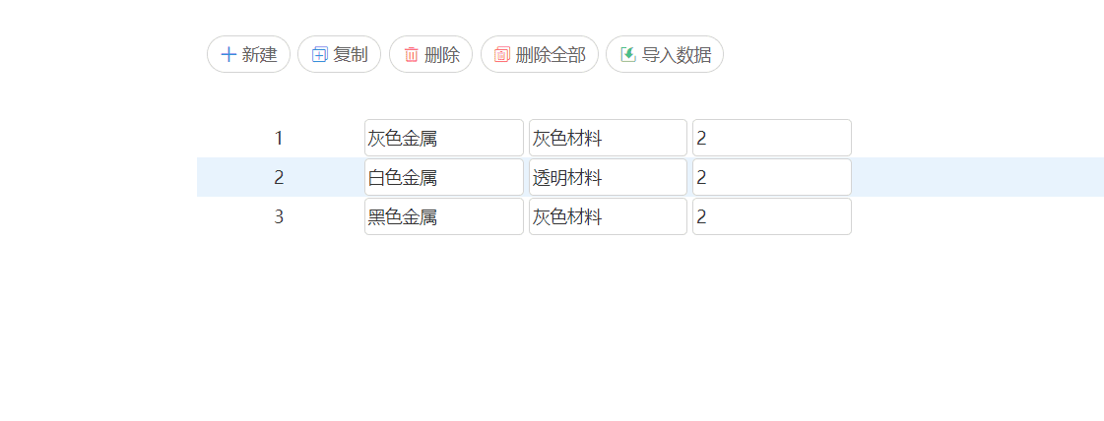Click the 删除 button text
This screenshot has height=421, width=1104.
(442, 55)
